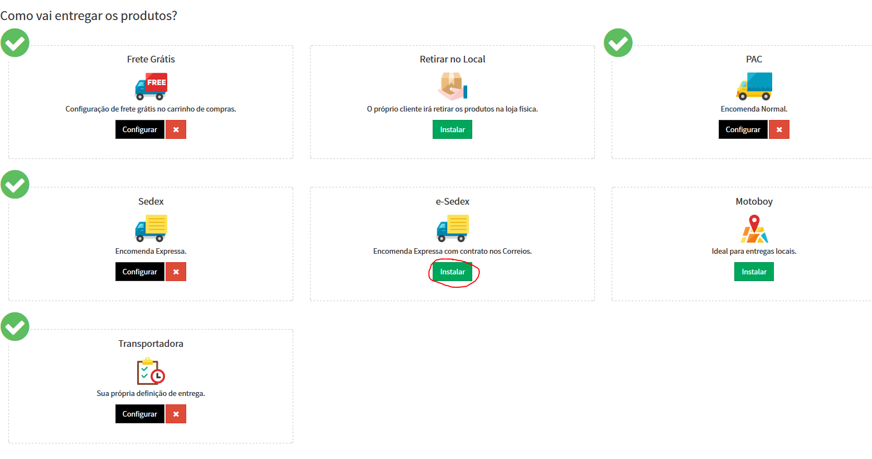
Task: Click the Motoboy map pin icon
Action: tap(754, 229)
